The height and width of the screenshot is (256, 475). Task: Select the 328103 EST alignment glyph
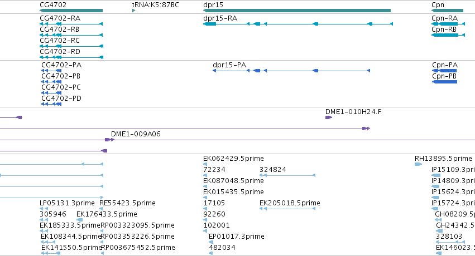[x=450, y=242]
